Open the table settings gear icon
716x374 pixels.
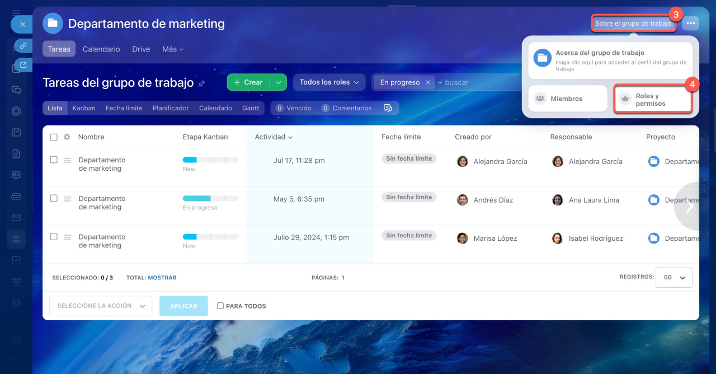[x=67, y=137]
